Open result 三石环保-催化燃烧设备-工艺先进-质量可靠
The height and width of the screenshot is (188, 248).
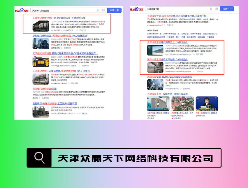coord(55,104)
